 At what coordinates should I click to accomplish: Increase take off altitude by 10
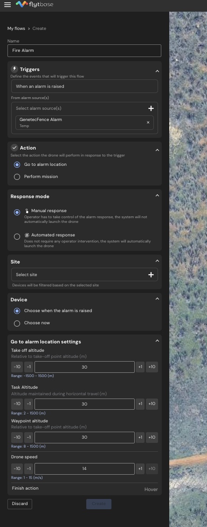coord(152,367)
